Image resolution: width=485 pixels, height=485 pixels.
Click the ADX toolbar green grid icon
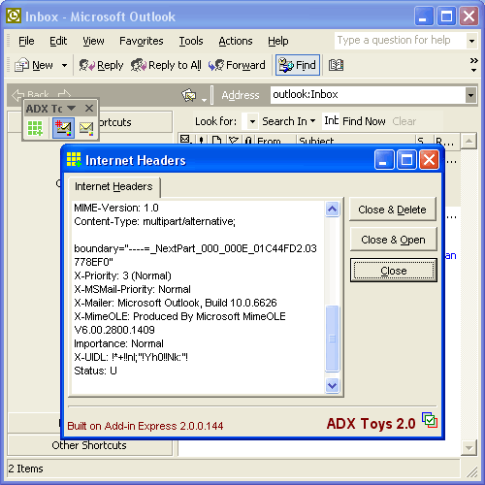35,128
